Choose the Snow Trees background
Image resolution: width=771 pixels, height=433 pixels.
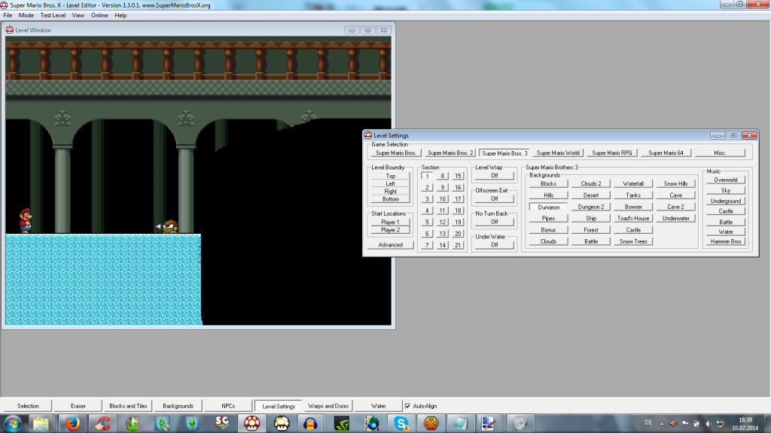633,241
